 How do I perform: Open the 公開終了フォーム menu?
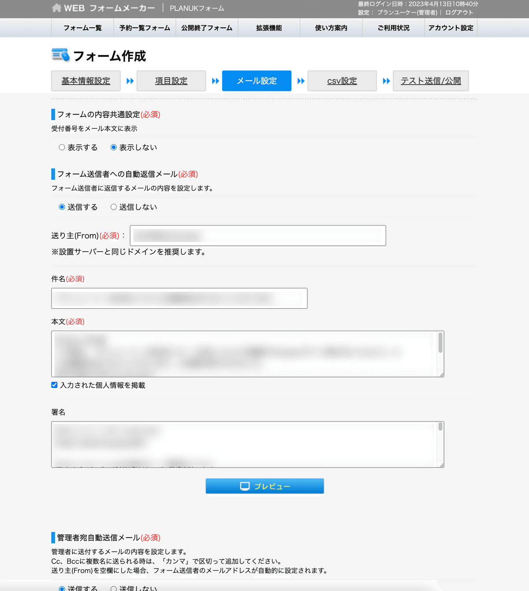(207, 28)
